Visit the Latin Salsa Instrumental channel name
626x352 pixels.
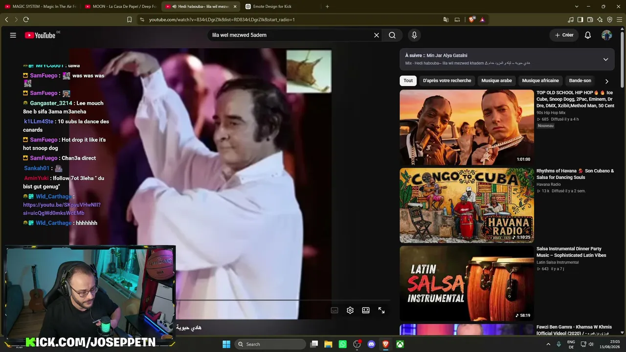click(558, 263)
